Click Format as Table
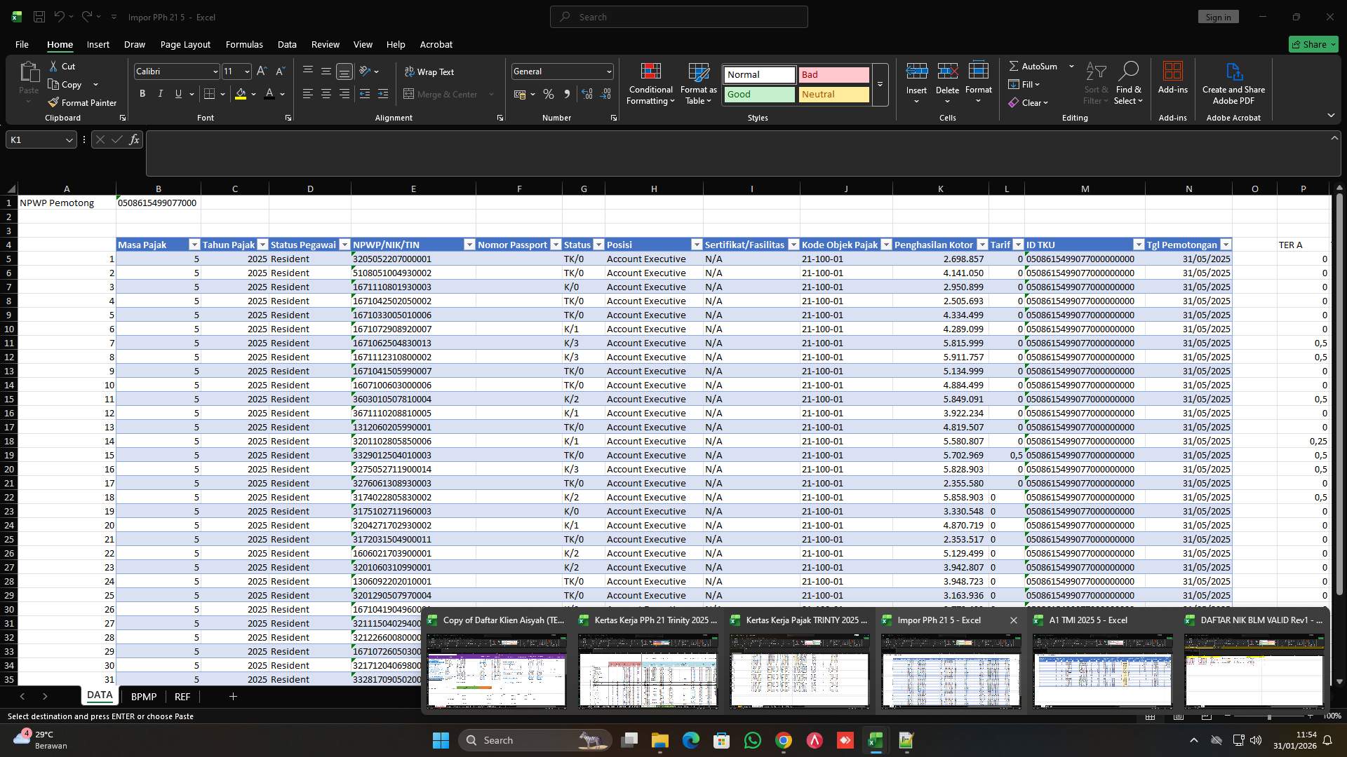The height and width of the screenshot is (757, 1347). (x=697, y=84)
